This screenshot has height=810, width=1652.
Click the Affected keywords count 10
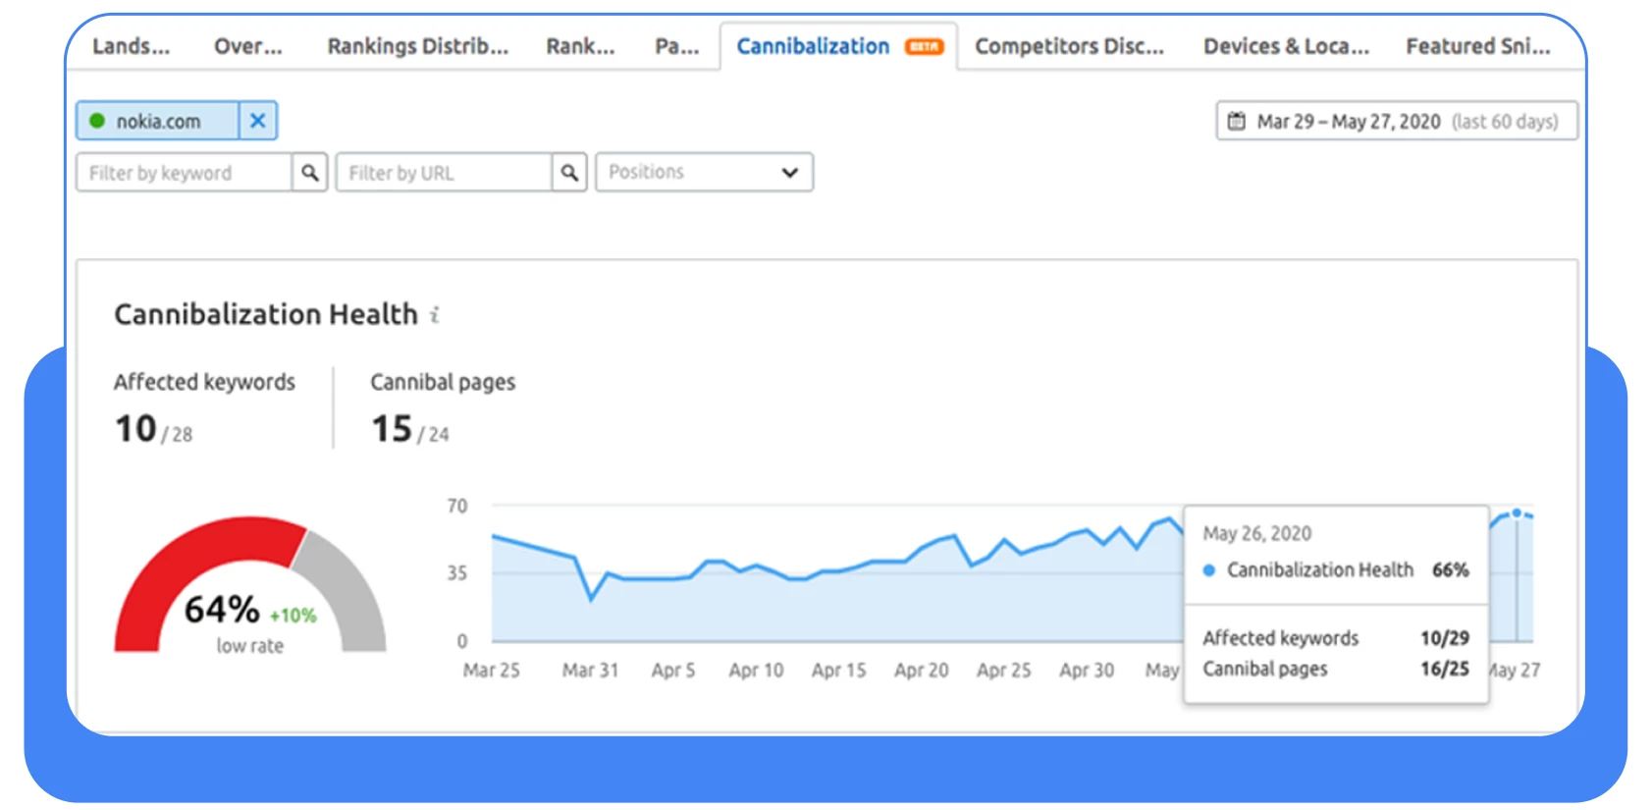click(x=135, y=429)
